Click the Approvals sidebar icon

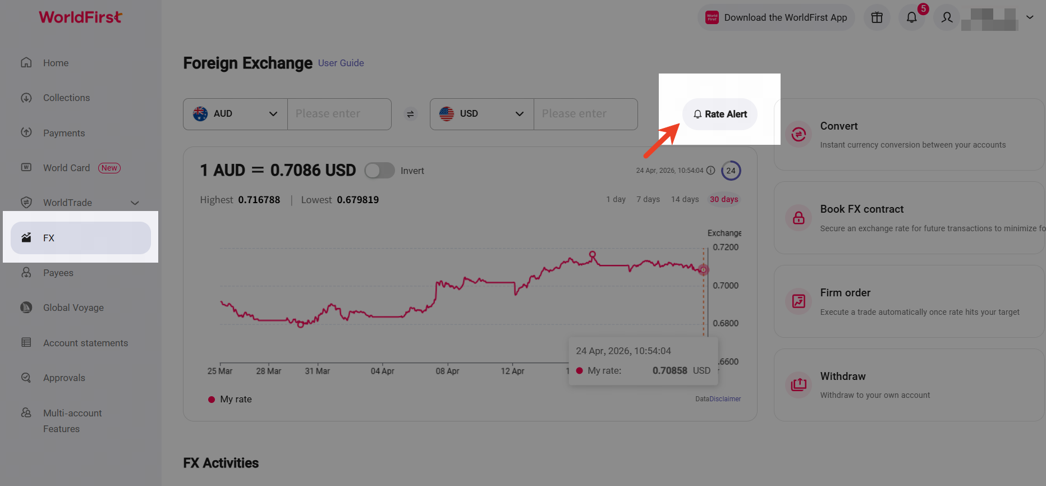tap(26, 377)
